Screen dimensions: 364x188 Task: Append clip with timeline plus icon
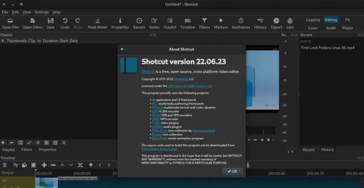click(x=44, y=165)
